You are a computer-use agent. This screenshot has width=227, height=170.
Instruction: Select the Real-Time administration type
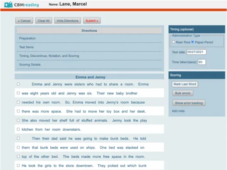pos(174,42)
